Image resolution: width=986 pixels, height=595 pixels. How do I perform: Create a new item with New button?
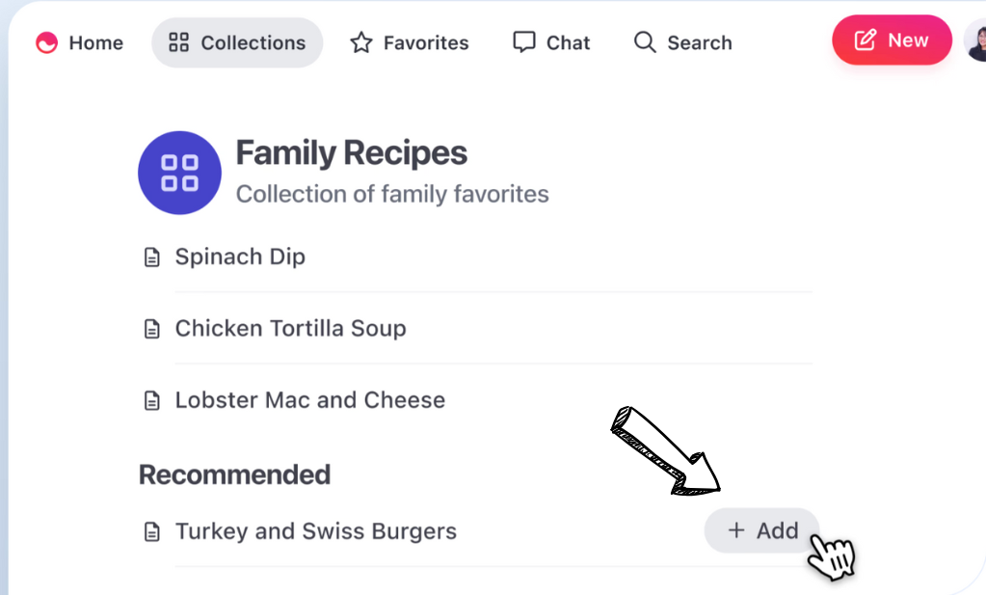pos(892,41)
